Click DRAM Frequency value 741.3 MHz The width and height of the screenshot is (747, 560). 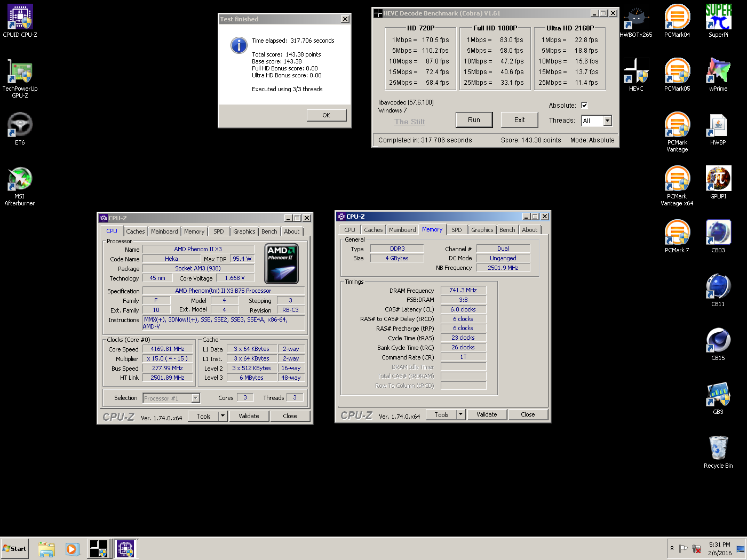pyautogui.click(x=463, y=290)
